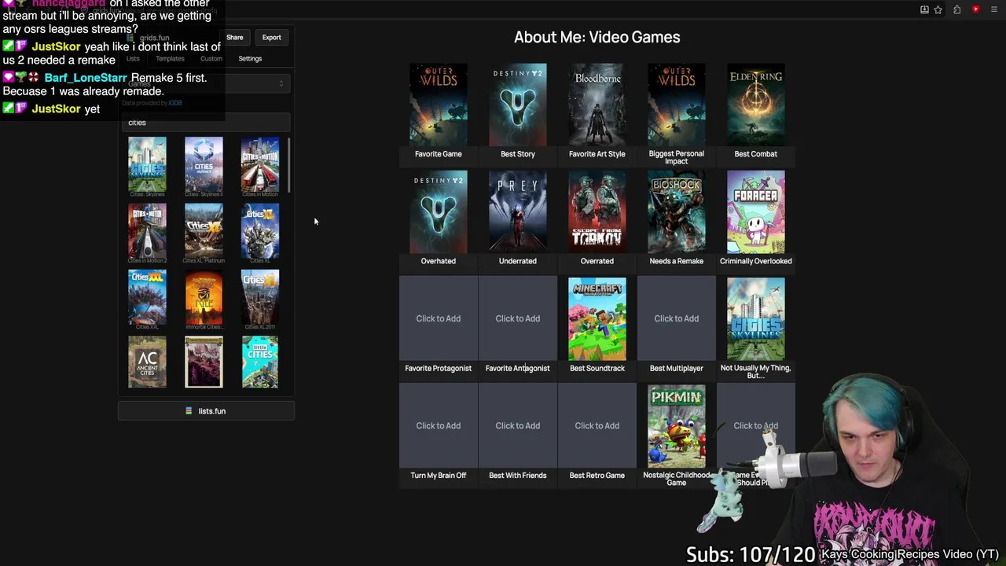Switch to the Templates tab

(170, 58)
